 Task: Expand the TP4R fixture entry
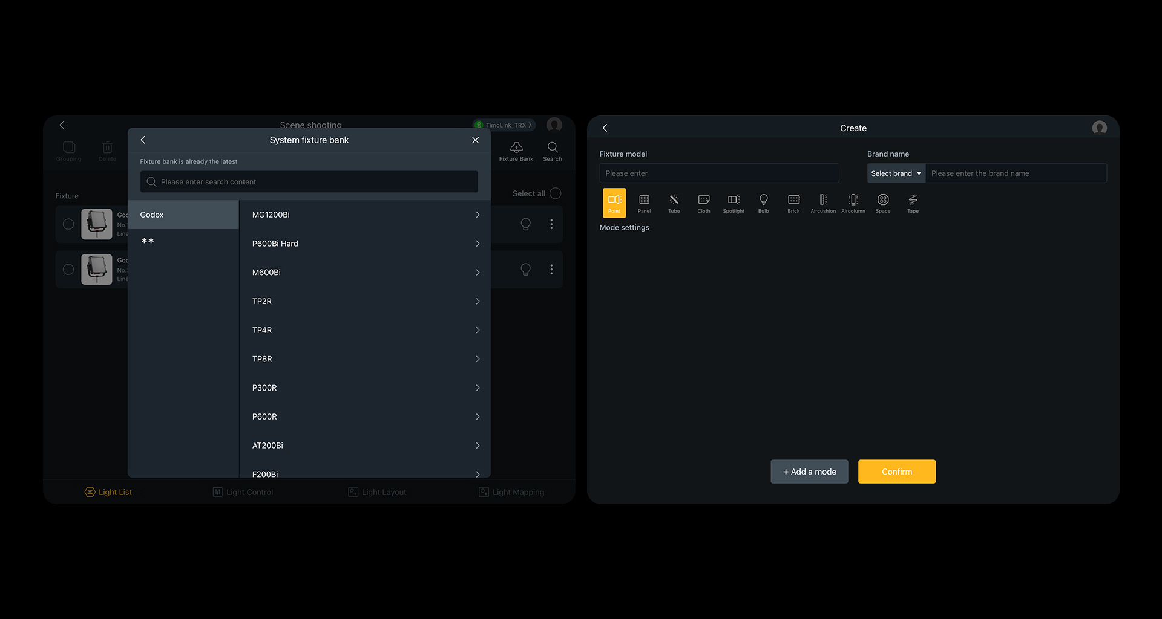365,330
